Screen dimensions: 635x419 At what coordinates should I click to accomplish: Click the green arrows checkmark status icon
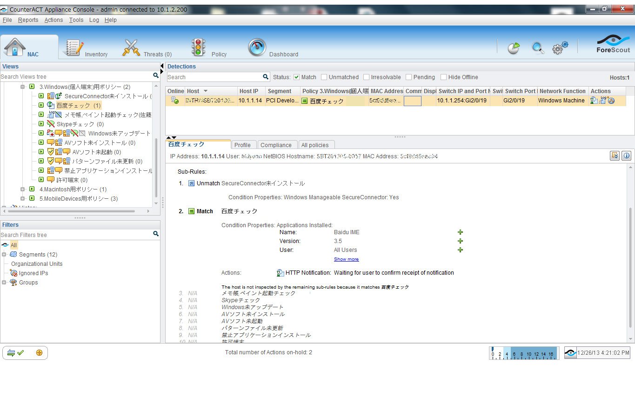pos(15,353)
